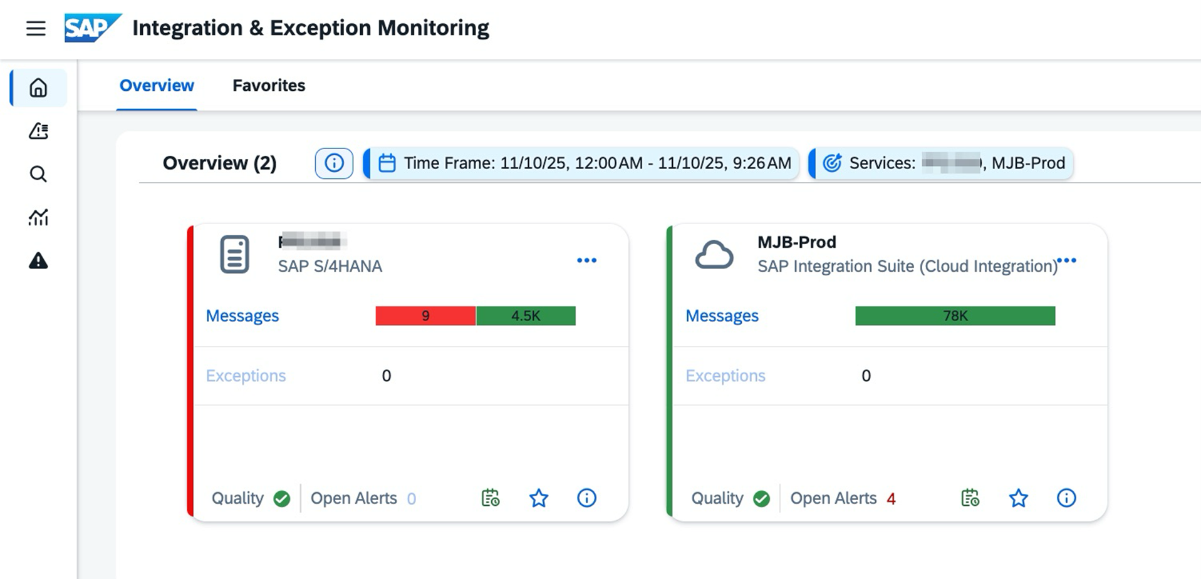Switch to the Favorites tab
Image resolution: width=1201 pixels, height=579 pixels.
pos(269,86)
